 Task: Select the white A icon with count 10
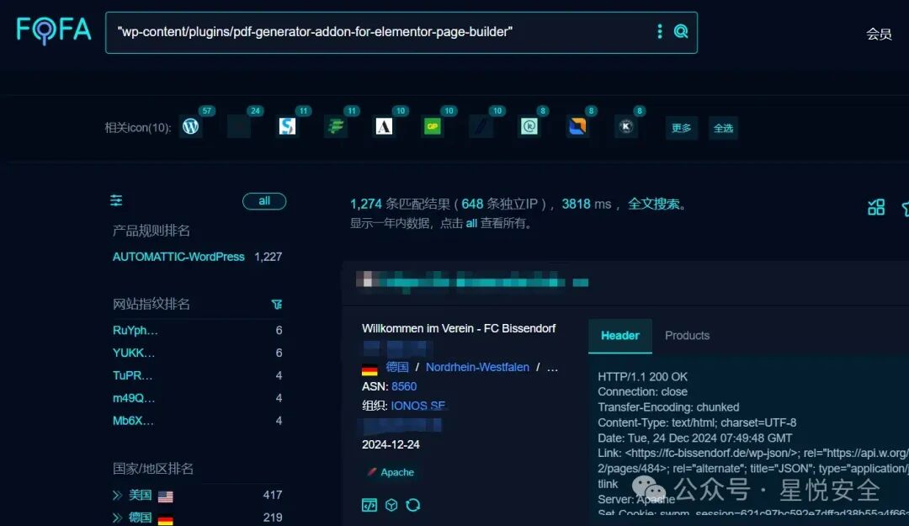coord(384,126)
